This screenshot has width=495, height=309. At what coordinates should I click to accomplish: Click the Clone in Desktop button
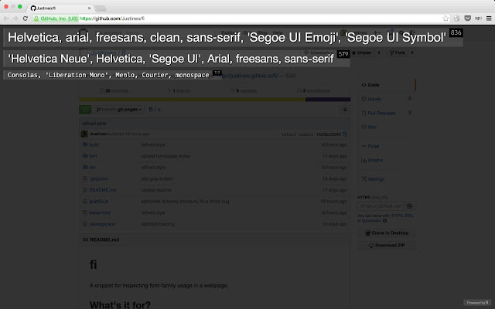click(x=387, y=232)
